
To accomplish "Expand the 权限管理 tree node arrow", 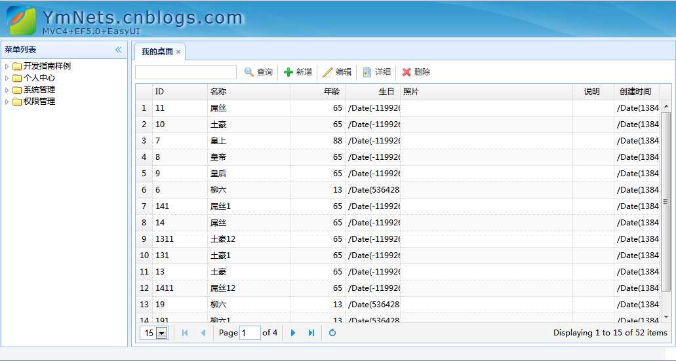I will click(x=7, y=102).
